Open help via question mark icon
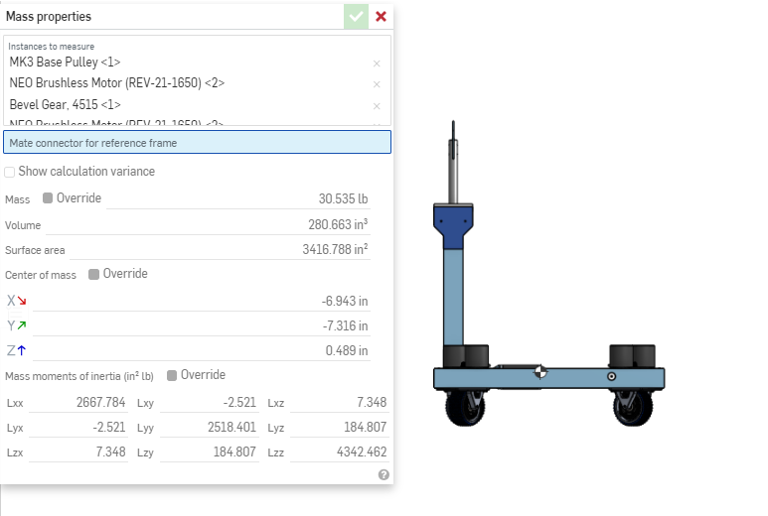Image resolution: width=768 pixels, height=516 pixels. 384,475
